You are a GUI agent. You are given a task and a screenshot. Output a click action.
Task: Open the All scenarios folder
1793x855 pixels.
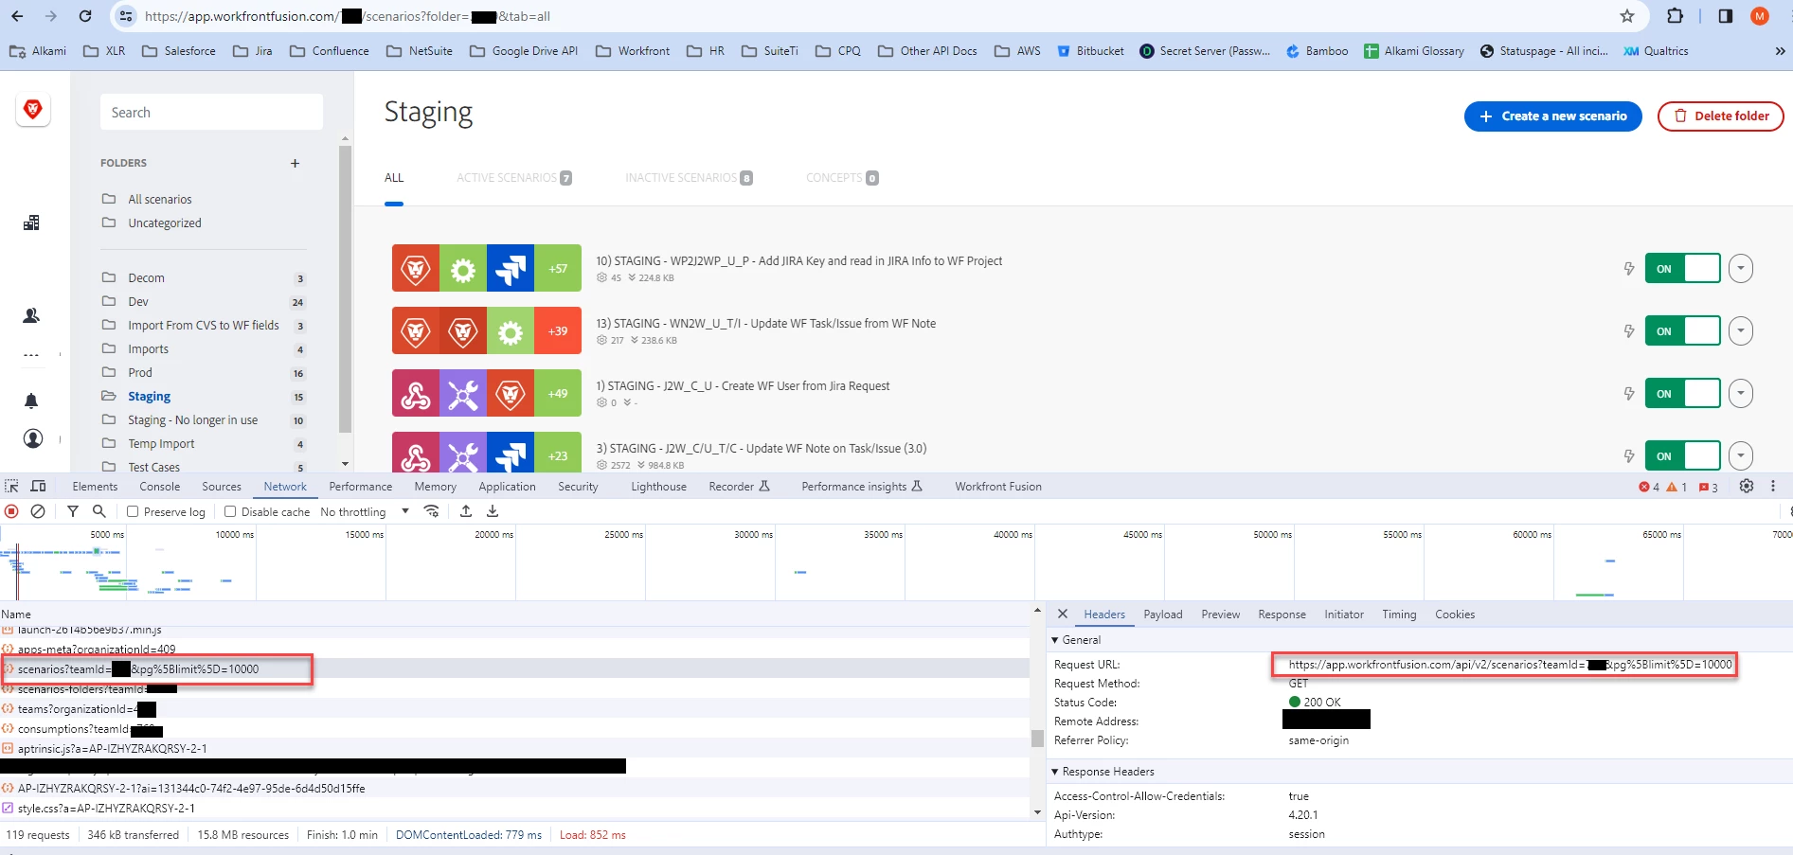(160, 200)
